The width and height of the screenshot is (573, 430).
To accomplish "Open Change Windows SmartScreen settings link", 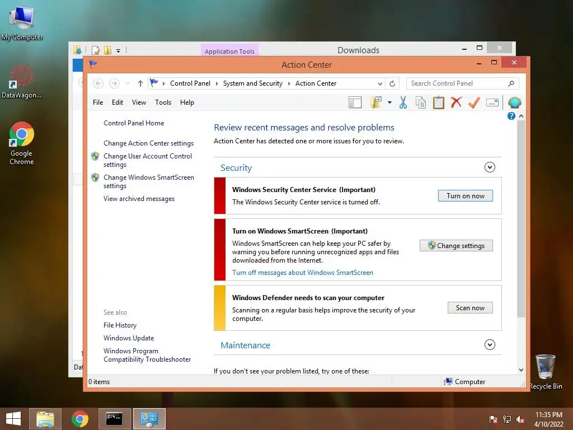I will coord(149,182).
